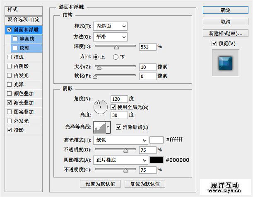The image size is (253, 197).
Task: Enable the 等高线 contour checkbox
Action: (x=15, y=39)
